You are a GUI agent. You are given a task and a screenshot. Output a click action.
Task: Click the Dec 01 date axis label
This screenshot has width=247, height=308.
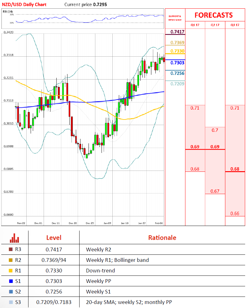coord(38,223)
